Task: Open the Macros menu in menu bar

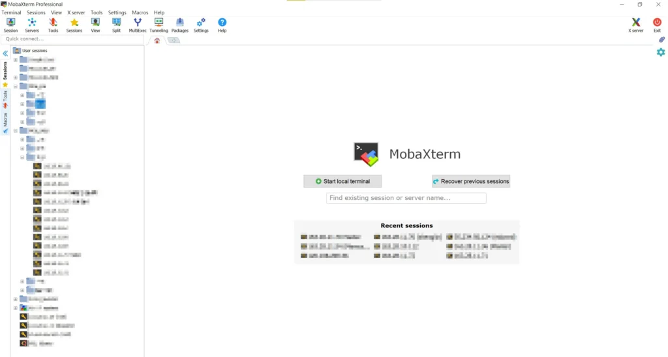Action: pos(140,12)
